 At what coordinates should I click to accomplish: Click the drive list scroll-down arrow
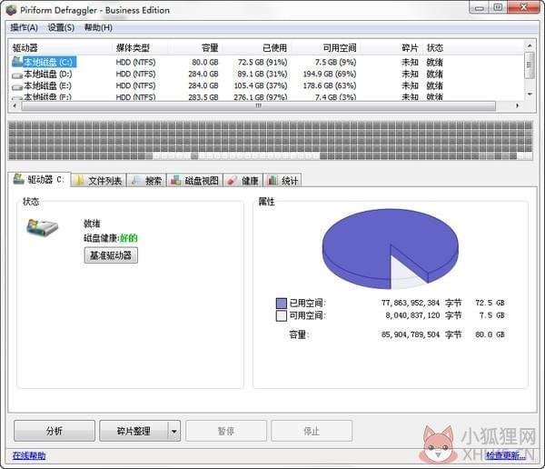[x=530, y=94]
